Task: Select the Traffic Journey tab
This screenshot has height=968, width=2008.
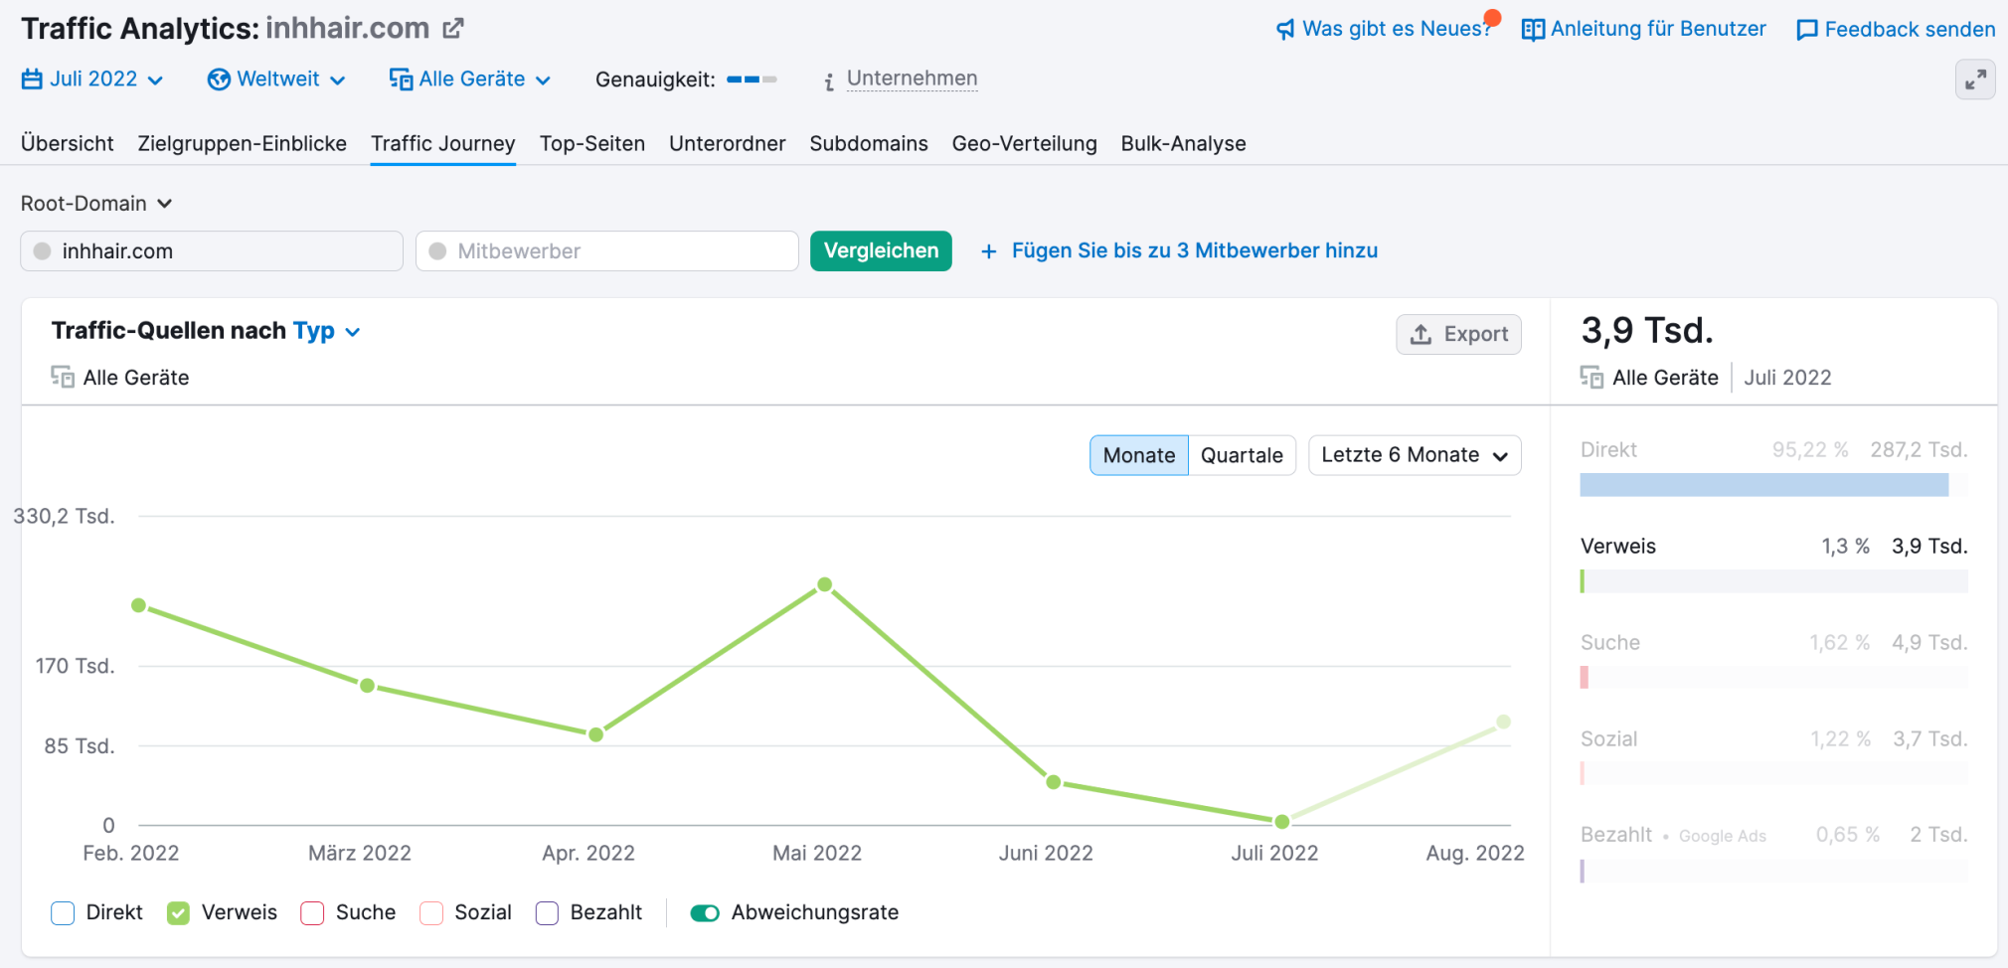Action: click(x=443, y=143)
